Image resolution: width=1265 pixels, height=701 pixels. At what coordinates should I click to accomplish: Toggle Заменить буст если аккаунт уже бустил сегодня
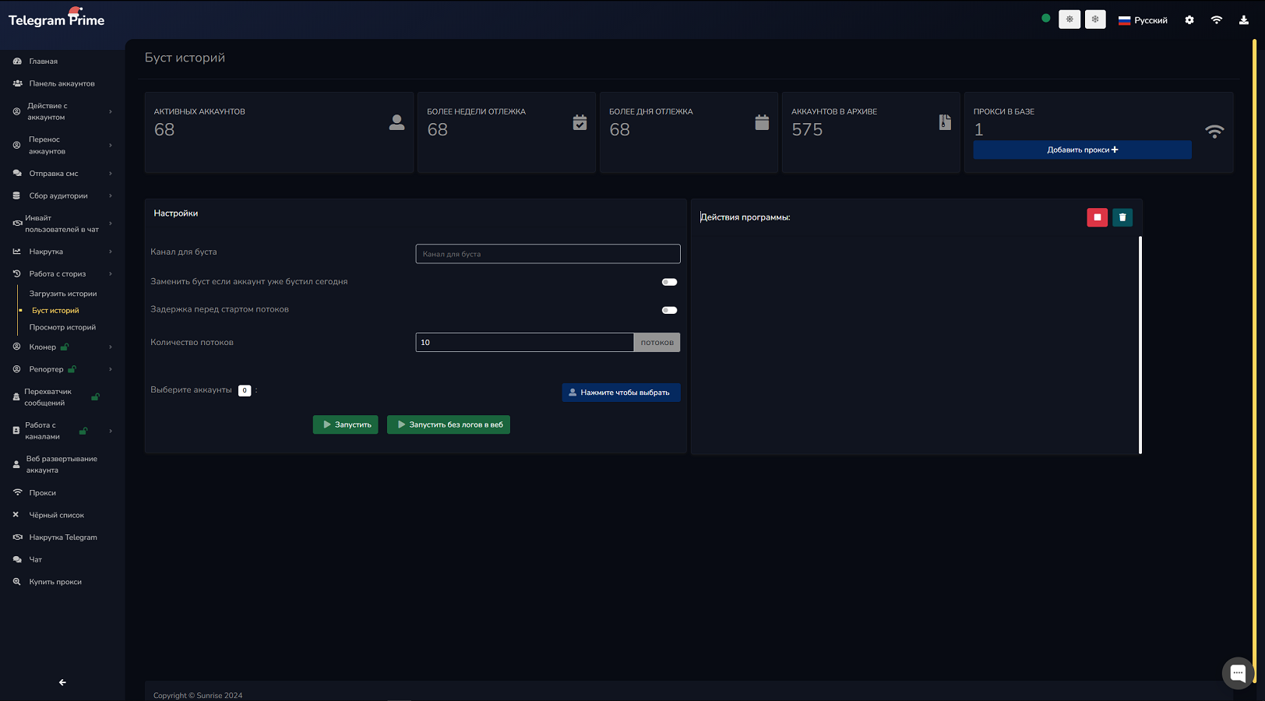coord(669,282)
